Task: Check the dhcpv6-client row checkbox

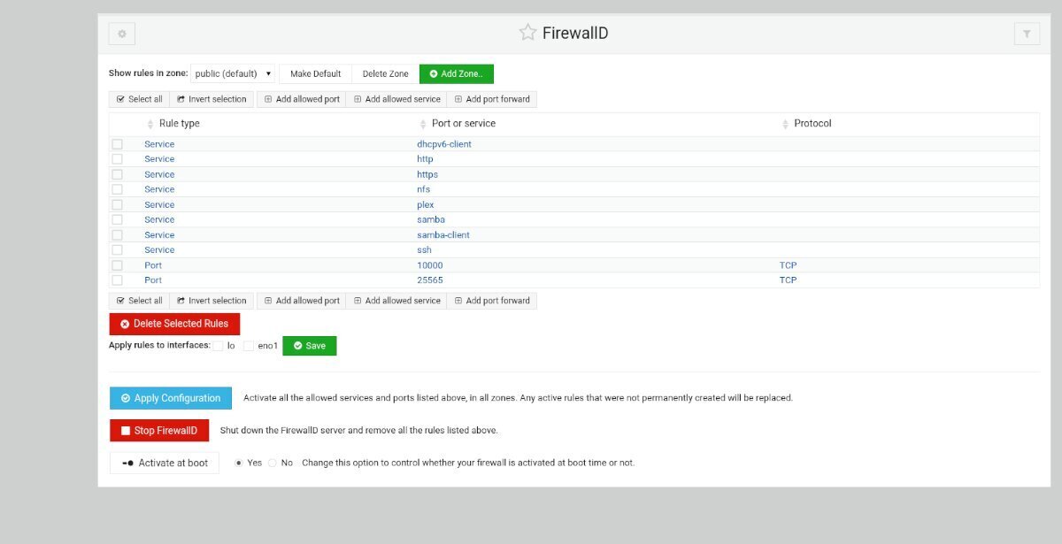Action: [x=117, y=144]
